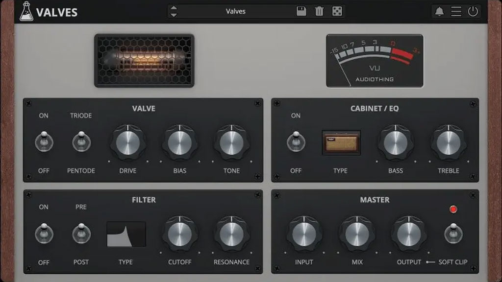Click the PENTODE label
Image resolution: width=502 pixels, height=282 pixels.
(81, 171)
